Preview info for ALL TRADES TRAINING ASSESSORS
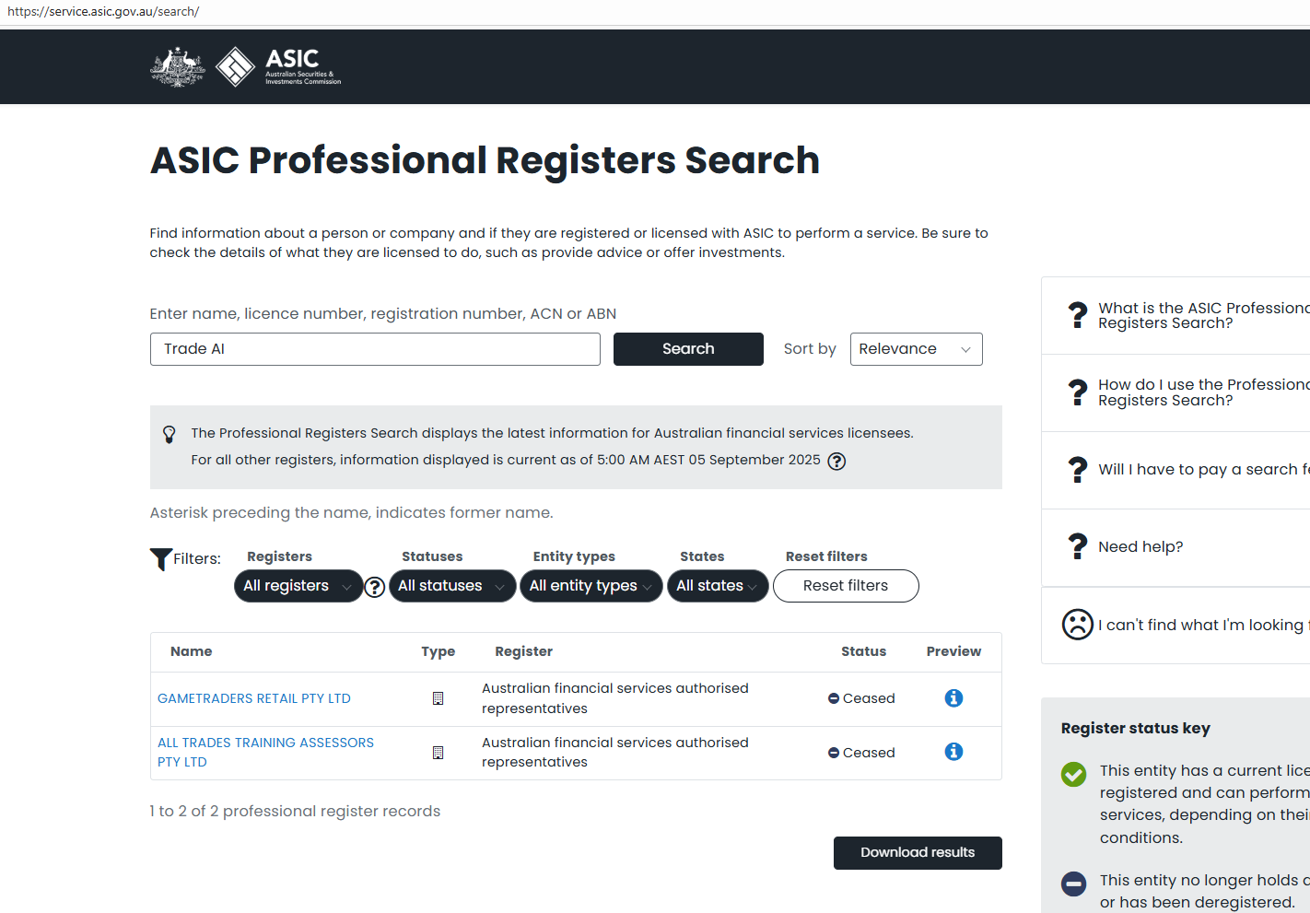This screenshot has width=1310, height=913. [x=953, y=752]
